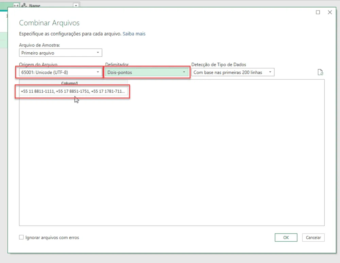
Task: Click the arrow of the 65001 Unicode combo box
Action: (98, 72)
